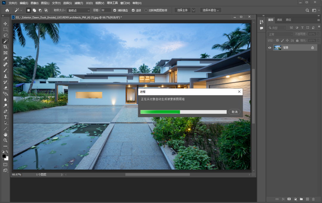Select the Clone Stamp tool

5,76
